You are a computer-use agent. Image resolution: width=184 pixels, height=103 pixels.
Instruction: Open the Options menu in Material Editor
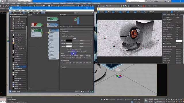[34, 11]
